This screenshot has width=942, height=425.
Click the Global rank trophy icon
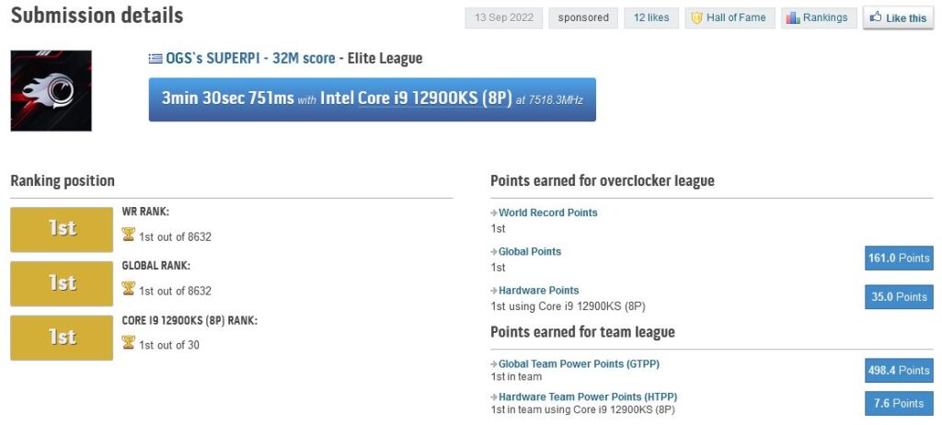[x=128, y=289]
